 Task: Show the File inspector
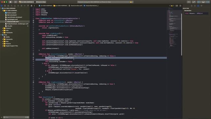click(192, 6)
